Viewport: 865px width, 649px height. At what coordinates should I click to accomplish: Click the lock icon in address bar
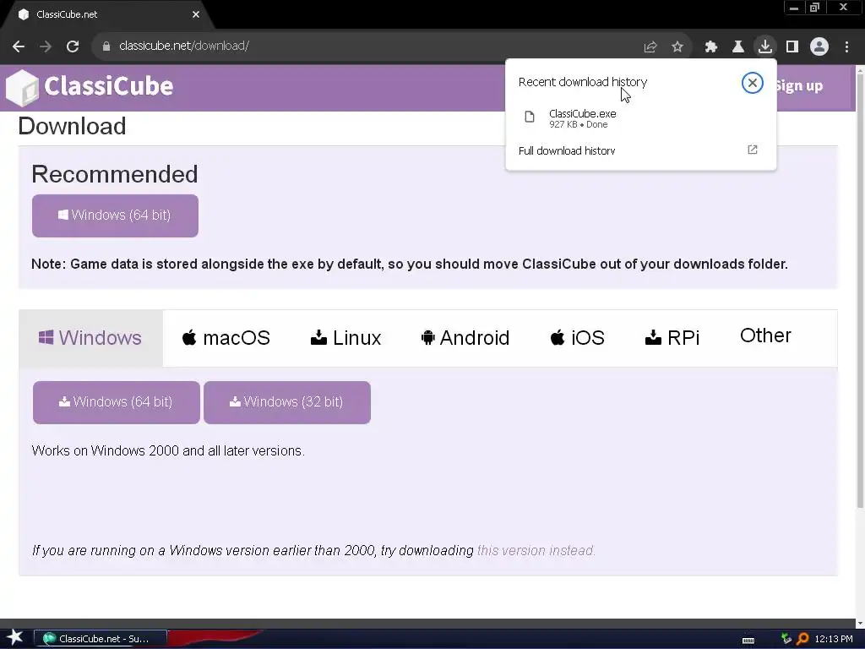[x=106, y=46]
